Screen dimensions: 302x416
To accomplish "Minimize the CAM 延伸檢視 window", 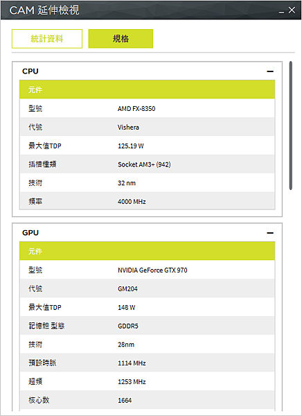I will tap(281, 12).
